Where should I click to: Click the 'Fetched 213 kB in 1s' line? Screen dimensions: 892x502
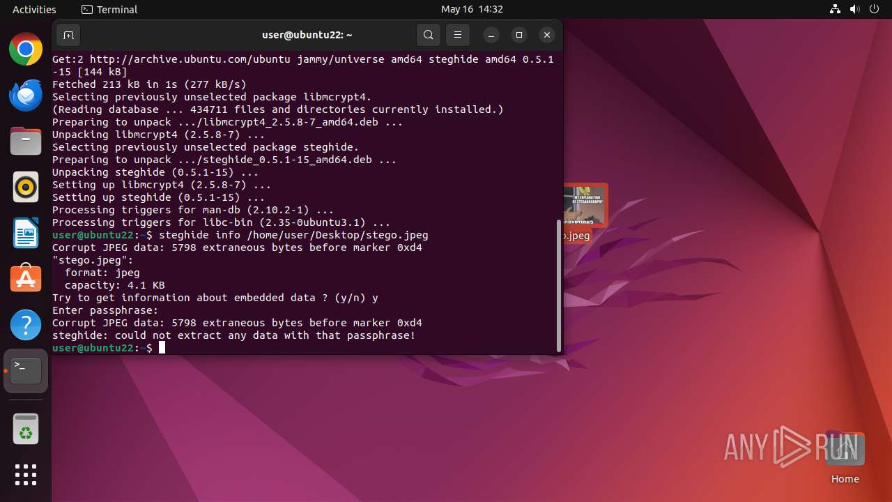click(x=149, y=84)
